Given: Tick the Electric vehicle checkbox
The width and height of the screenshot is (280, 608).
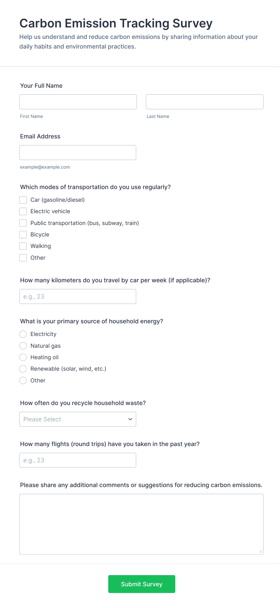Looking at the screenshot, I should point(23,211).
